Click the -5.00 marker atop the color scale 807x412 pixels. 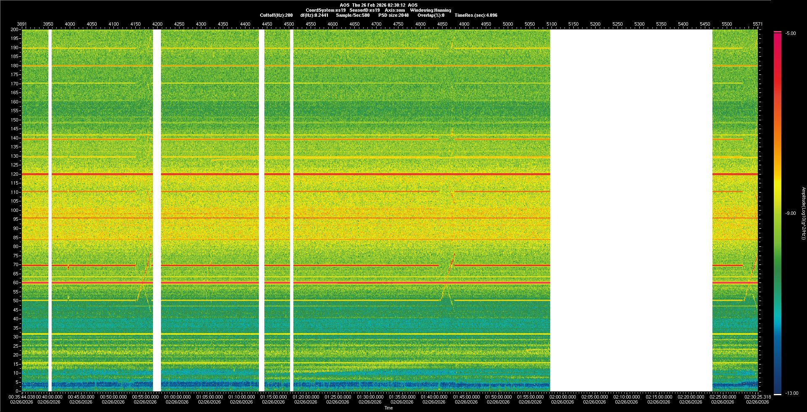click(791, 33)
